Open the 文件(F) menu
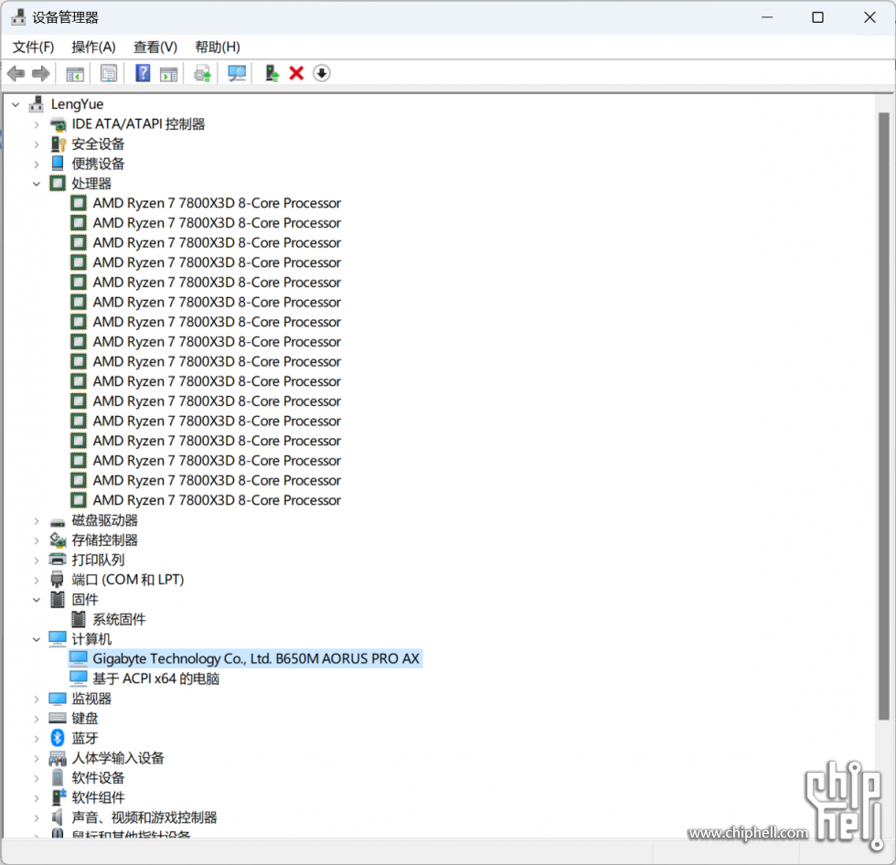Viewport: 896px width, 865px height. coord(33,47)
